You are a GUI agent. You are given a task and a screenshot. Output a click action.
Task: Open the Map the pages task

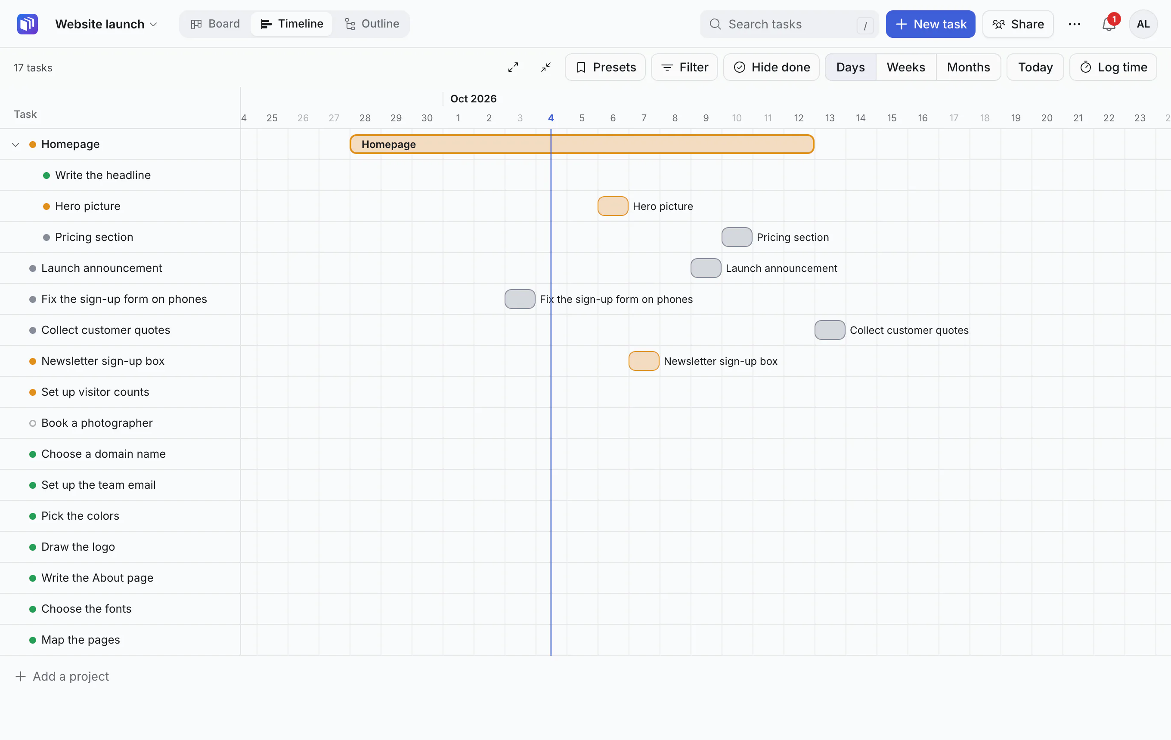(x=81, y=640)
